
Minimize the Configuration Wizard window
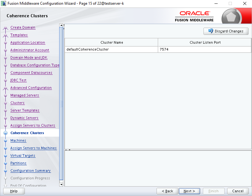click(216, 3)
